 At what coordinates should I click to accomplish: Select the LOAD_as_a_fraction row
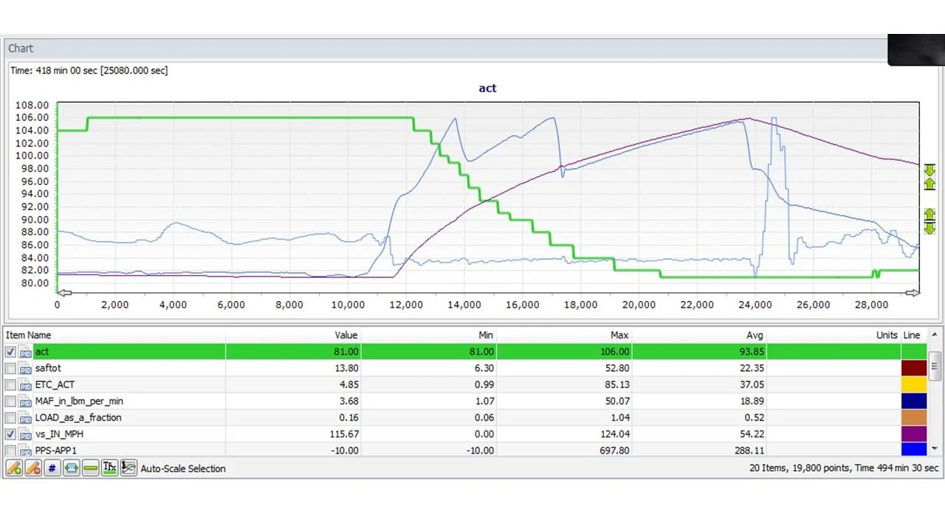point(465,417)
